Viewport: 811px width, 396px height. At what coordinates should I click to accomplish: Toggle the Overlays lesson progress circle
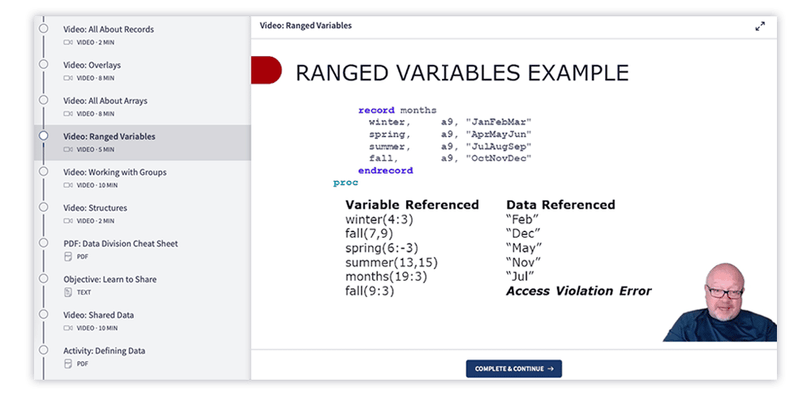(x=43, y=65)
